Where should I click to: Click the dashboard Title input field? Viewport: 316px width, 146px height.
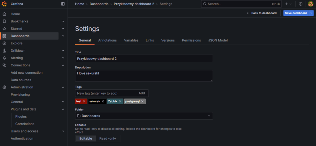coord(144,59)
